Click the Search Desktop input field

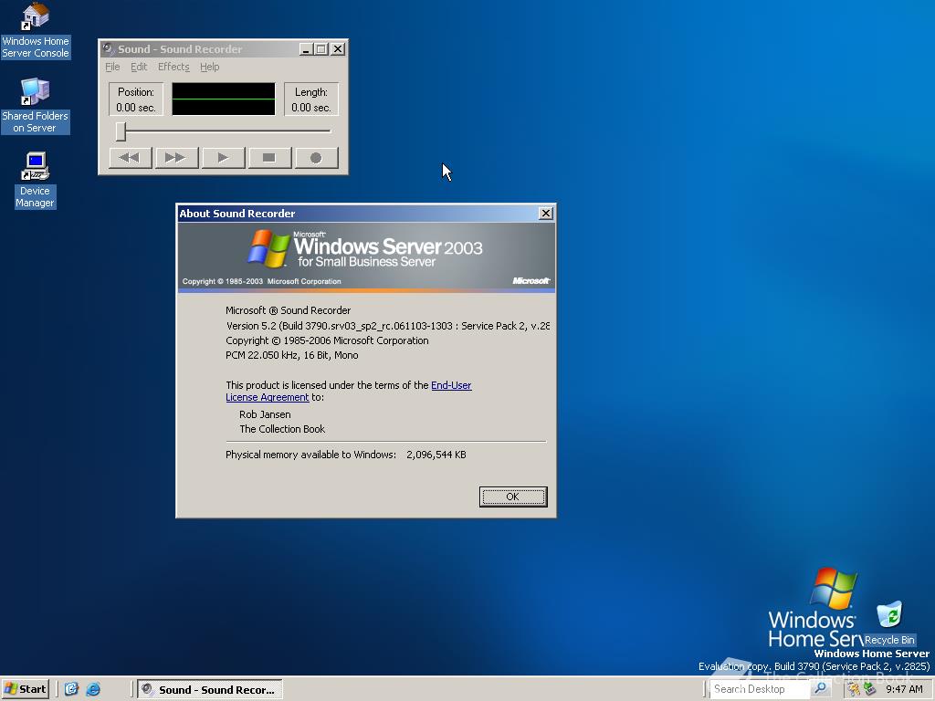point(760,689)
